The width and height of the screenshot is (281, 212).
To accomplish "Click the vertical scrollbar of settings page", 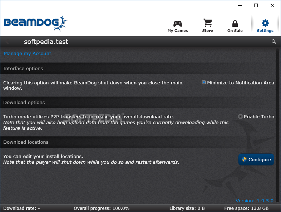I will 277,125.
